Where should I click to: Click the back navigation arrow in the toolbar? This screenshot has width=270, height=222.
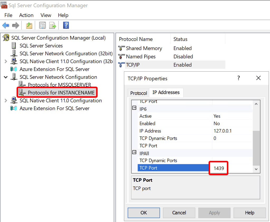click(x=6, y=25)
